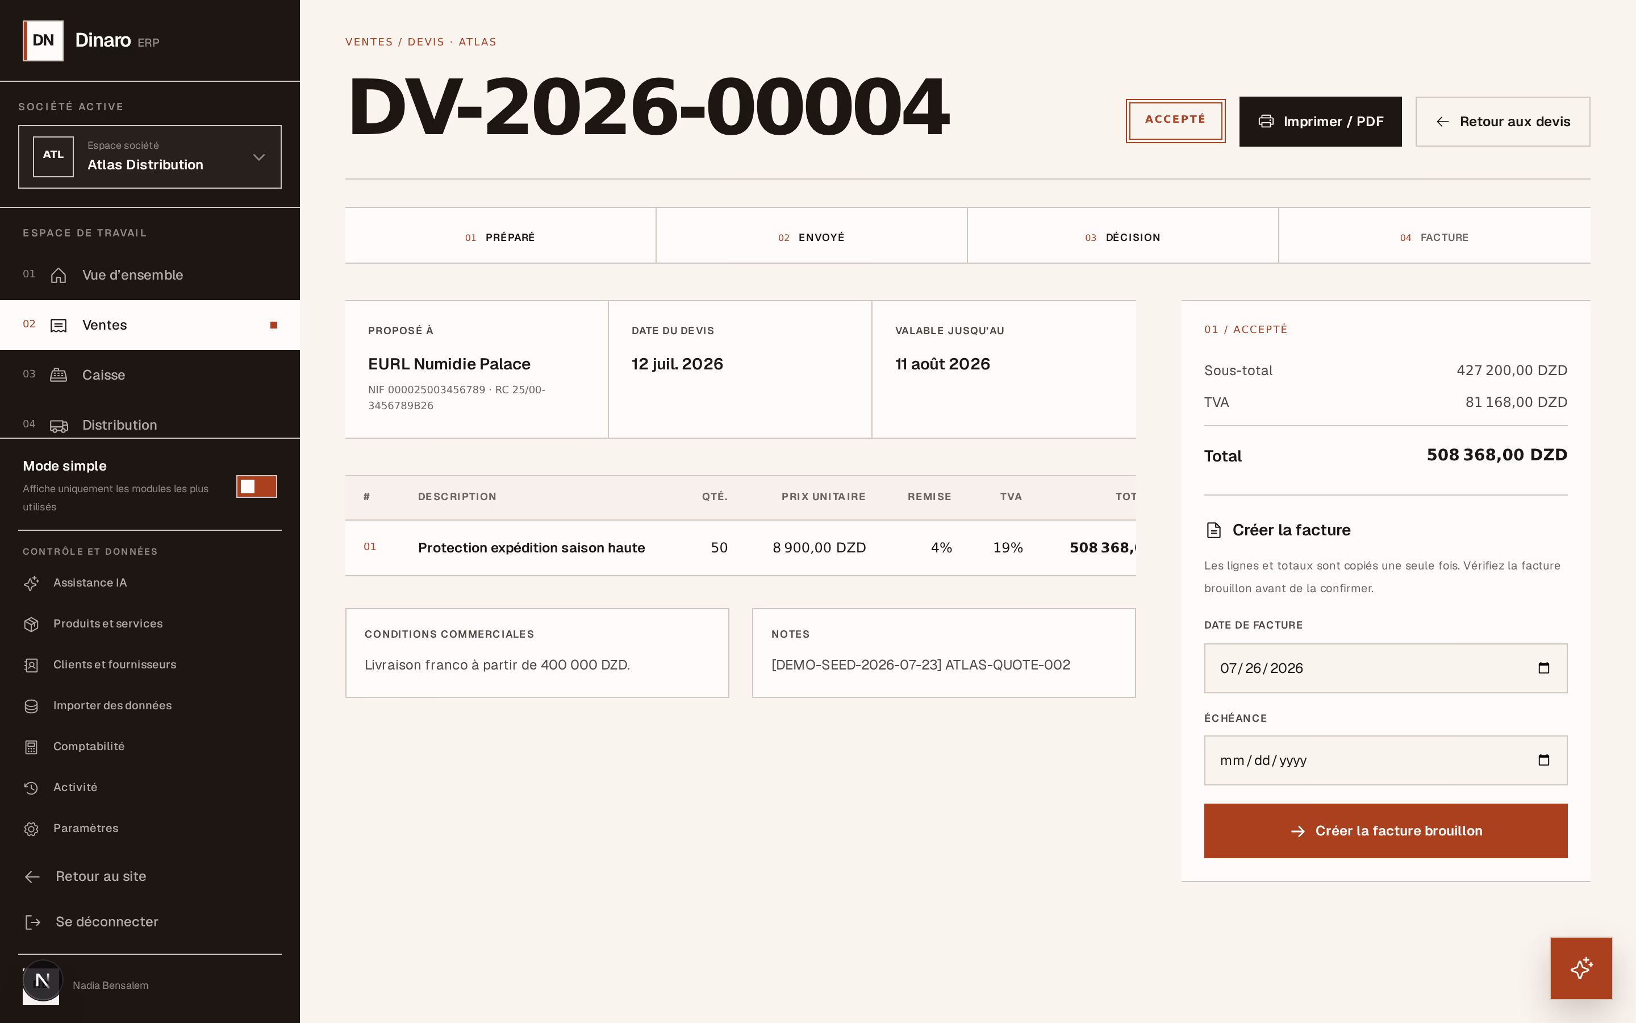Click the client name EURL Numidie Palace
1636x1023 pixels.
[x=449, y=364]
